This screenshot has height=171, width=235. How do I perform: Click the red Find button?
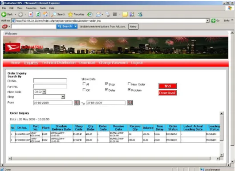[x=168, y=86]
